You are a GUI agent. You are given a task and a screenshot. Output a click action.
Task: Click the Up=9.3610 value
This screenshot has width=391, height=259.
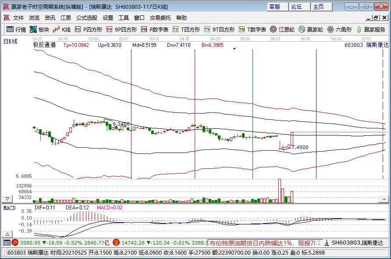[110, 45]
